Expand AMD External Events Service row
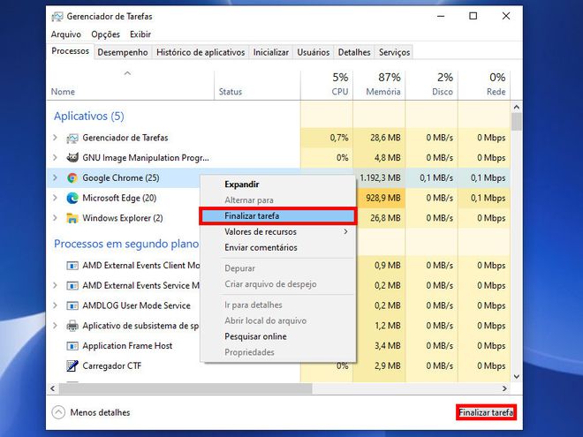The image size is (583, 437). click(x=55, y=286)
